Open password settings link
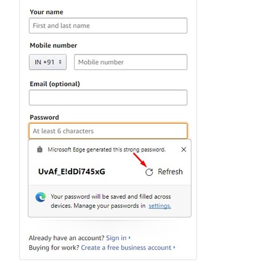The width and height of the screenshot is (267, 266). click(160, 206)
